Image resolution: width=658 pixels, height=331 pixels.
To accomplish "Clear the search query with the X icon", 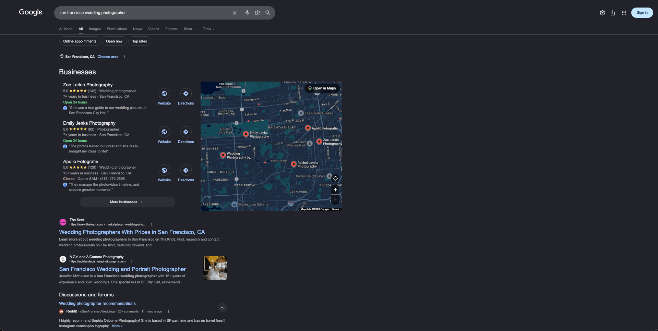I will (x=235, y=13).
